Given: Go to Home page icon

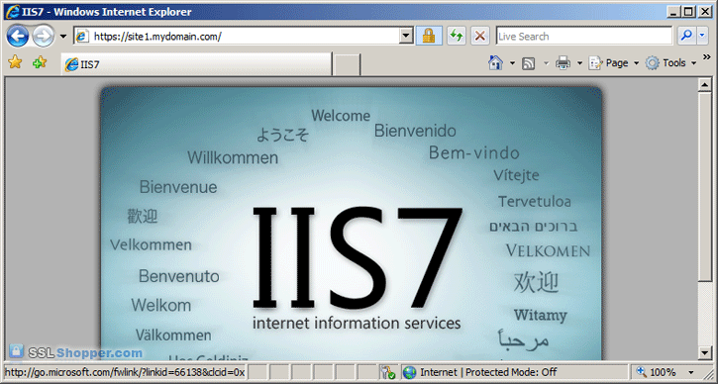Looking at the screenshot, I should point(495,62).
